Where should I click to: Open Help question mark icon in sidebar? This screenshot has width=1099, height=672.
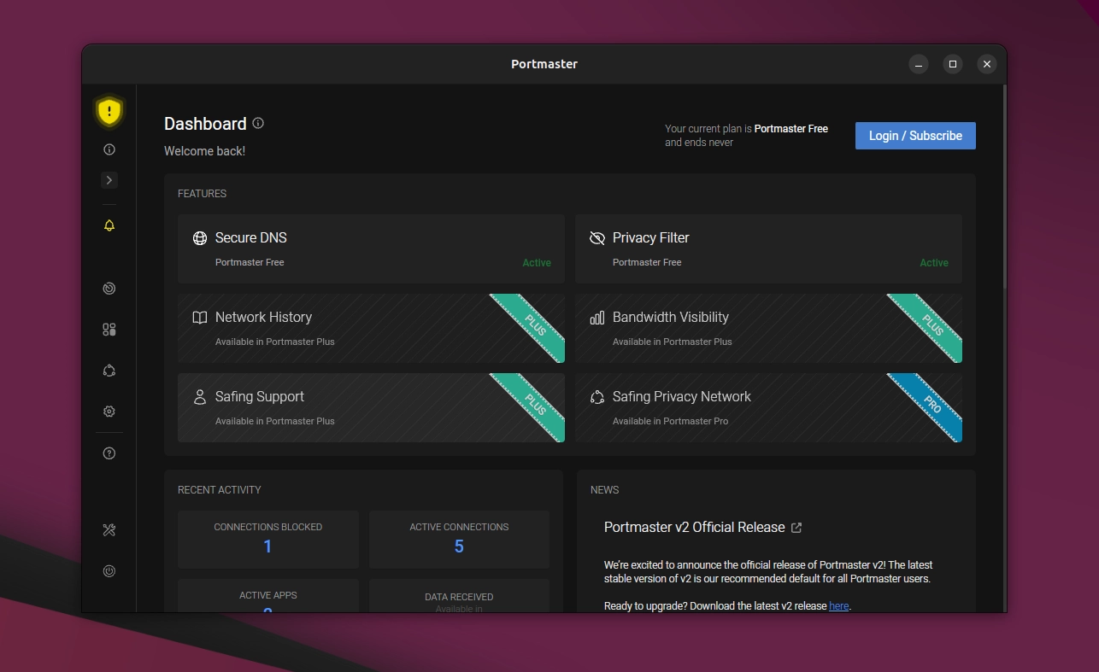tap(109, 453)
